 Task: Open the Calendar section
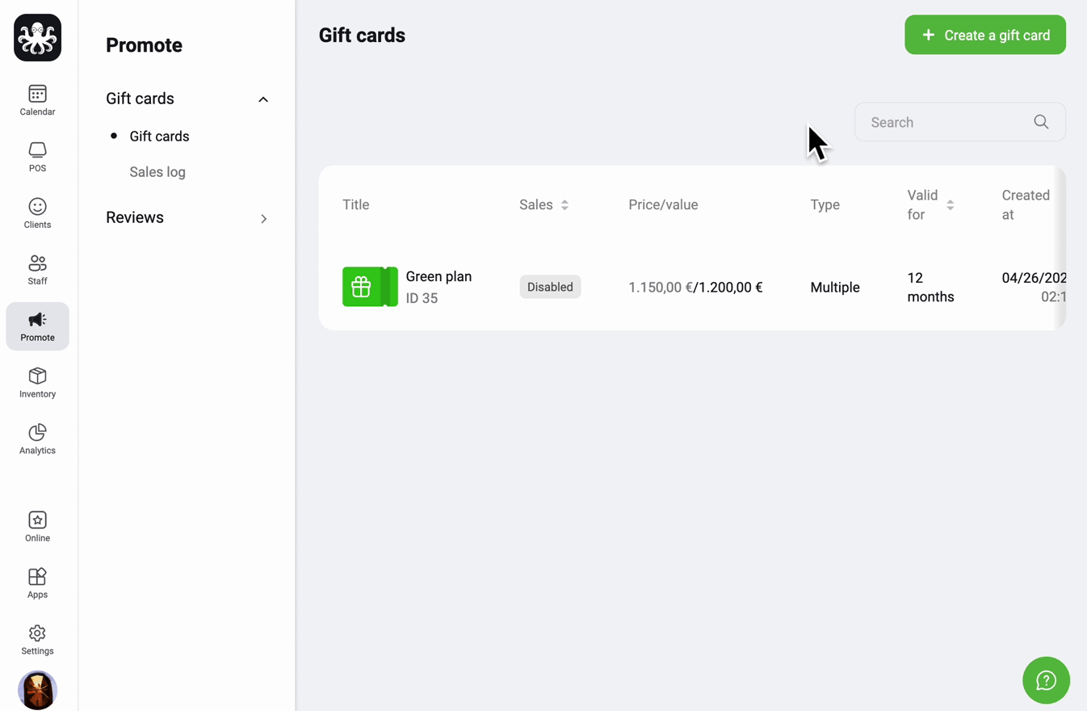click(37, 100)
